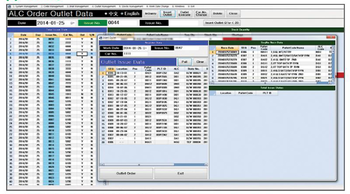
Task: Open the Windows menu
Action: pyautogui.click(x=178, y=7)
